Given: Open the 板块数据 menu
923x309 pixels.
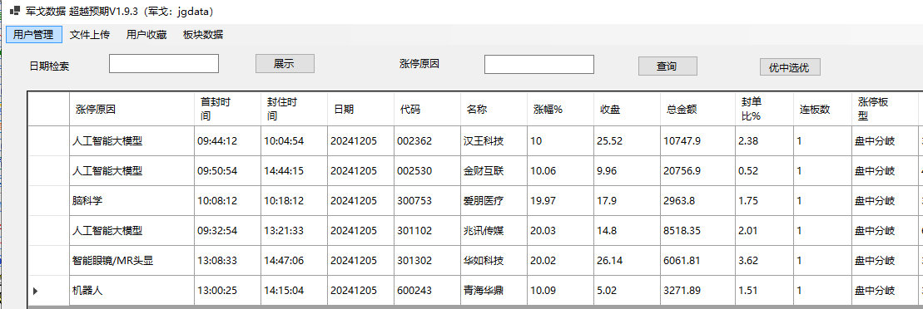Looking at the screenshot, I should (203, 34).
